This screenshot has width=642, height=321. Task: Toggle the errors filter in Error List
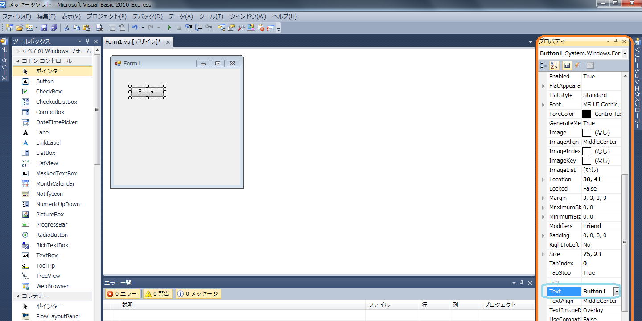tap(123, 294)
